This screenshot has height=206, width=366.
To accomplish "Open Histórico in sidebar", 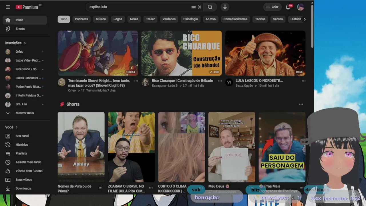I will pyautogui.click(x=25, y=144).
